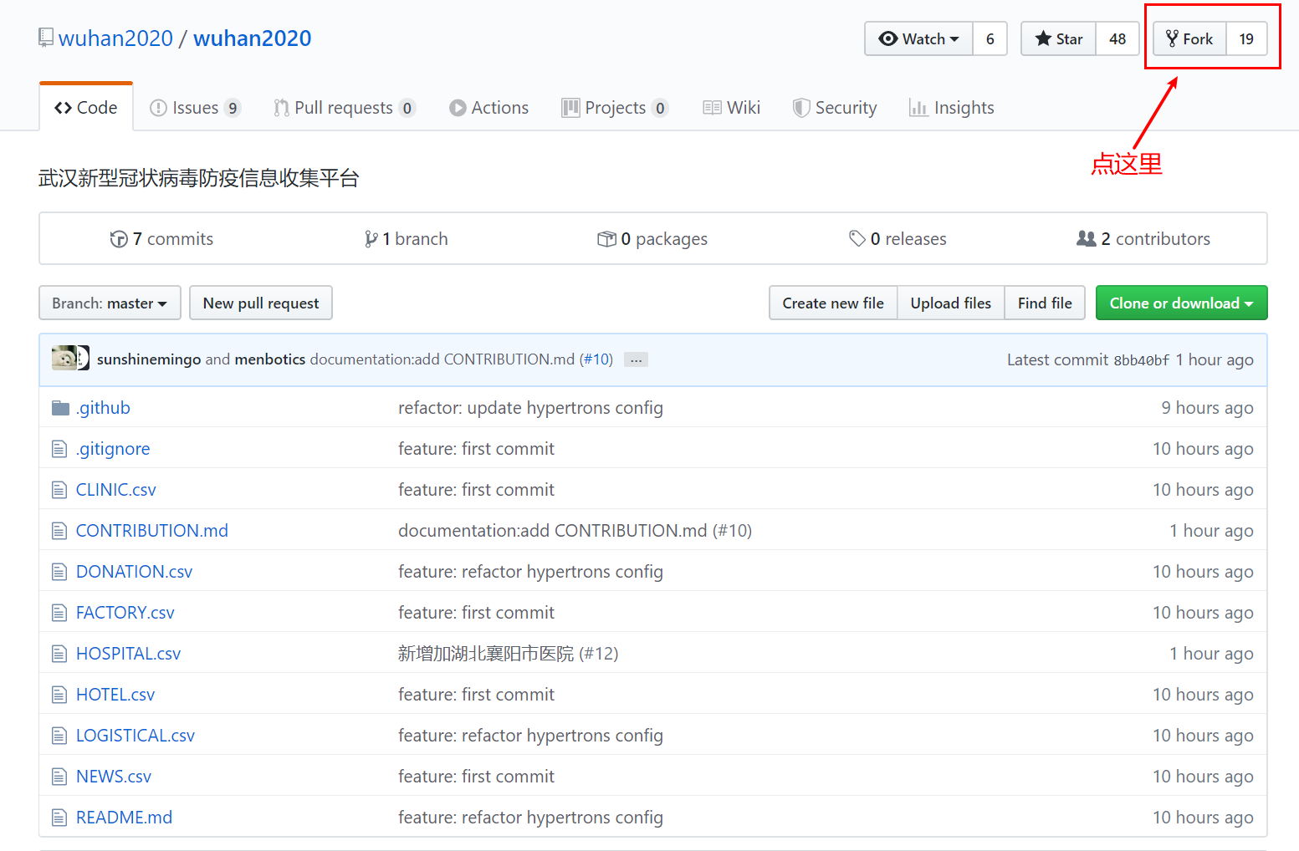The image size is (1299, 851).
Task: Click the file icon next to README.md
Action: 59,818
